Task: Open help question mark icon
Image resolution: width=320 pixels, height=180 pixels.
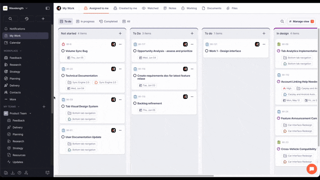Action: pyautogui.click(x=19, y=173)
